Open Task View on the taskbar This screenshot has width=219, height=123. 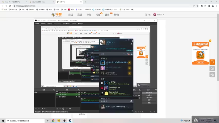(x=47, y=121)
